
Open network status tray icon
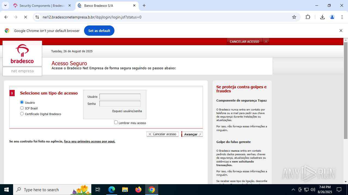point(306,190)
